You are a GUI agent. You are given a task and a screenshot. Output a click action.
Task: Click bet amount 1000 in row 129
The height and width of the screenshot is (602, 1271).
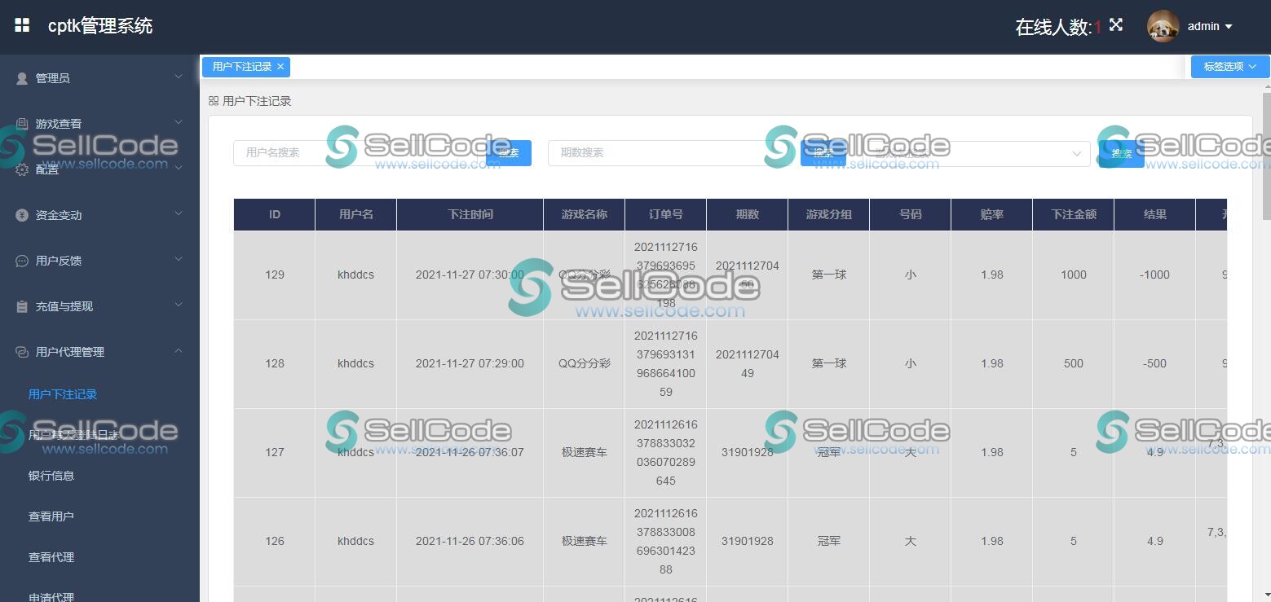tap(1074, 275)
